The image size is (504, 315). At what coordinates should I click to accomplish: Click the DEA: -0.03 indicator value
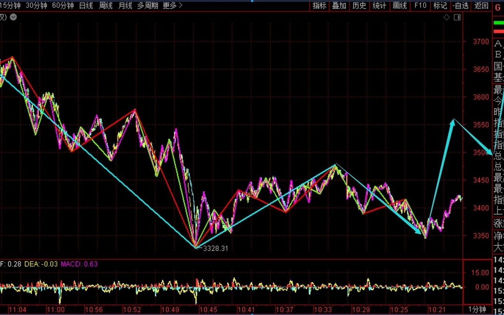point(41,264)
